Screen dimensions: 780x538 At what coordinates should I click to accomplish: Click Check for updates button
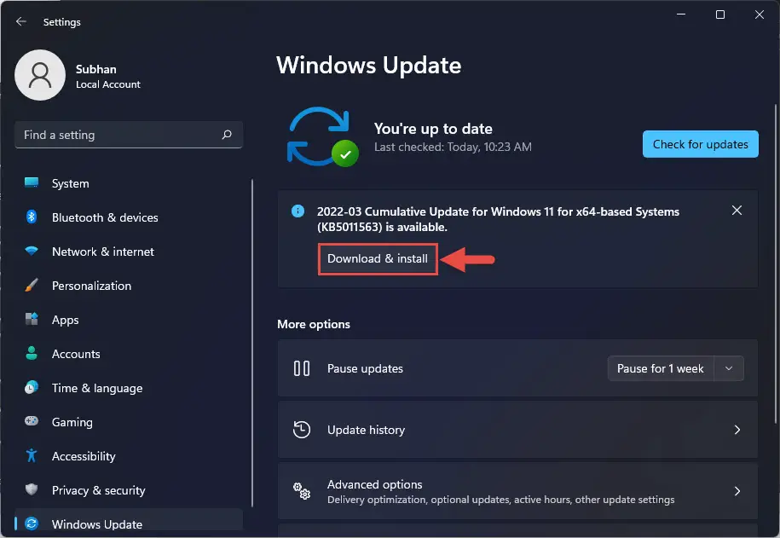click(700, 144)
